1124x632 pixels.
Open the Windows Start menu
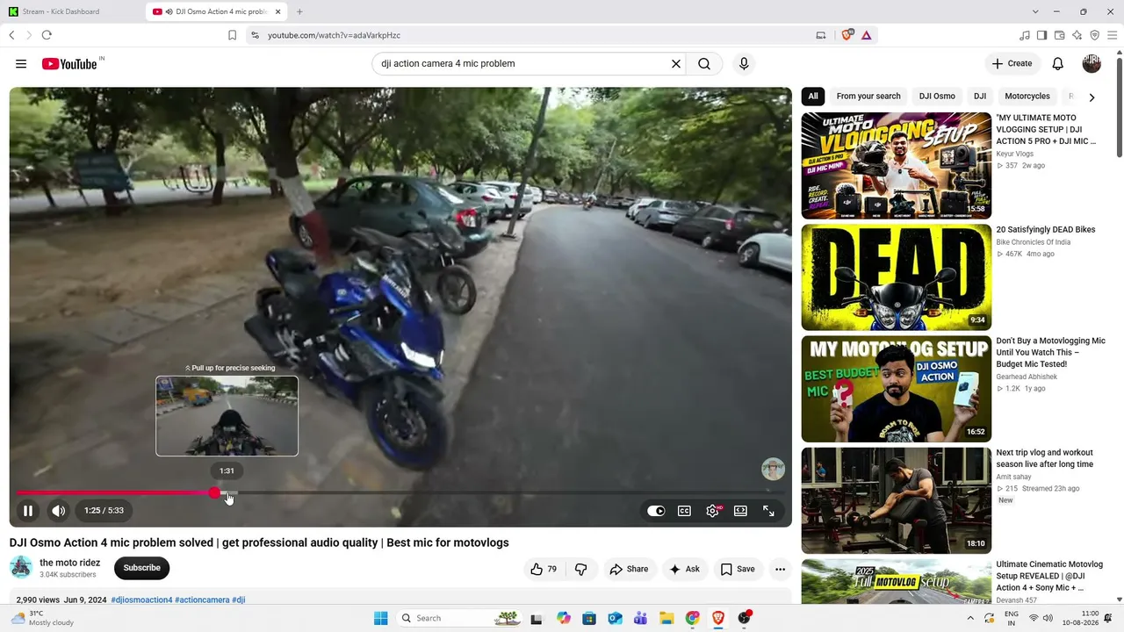click(x=380, y=618)
